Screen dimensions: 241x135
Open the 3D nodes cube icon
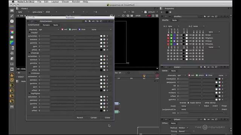tap(12, 58)
